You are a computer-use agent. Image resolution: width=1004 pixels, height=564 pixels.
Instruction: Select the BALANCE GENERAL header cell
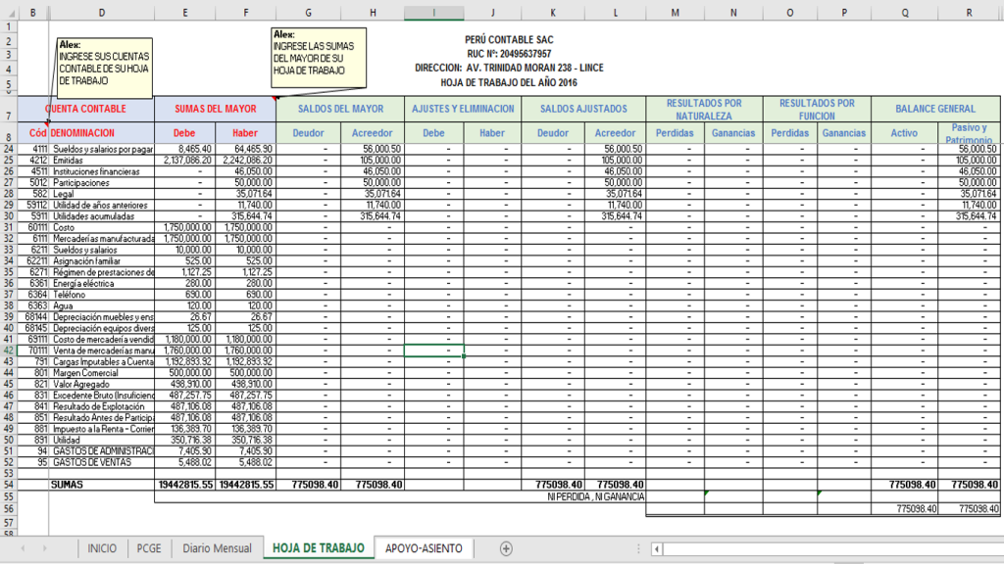(x=936, y=110)
